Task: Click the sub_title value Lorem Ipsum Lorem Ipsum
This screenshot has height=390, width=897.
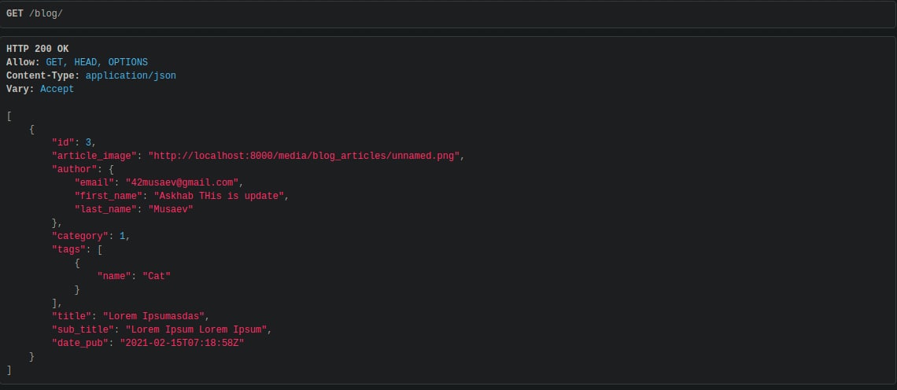Action: 196,329
